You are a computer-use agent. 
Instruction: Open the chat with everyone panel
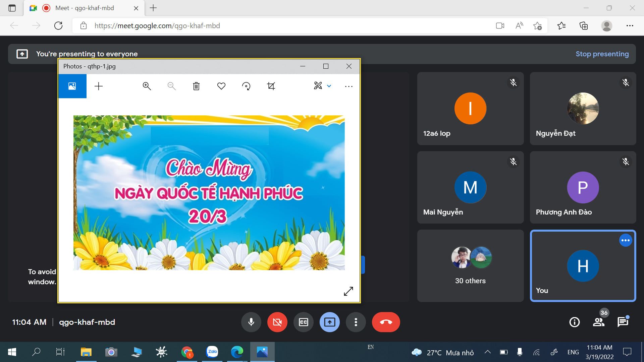pyautogui.click(x=623, y=322)
